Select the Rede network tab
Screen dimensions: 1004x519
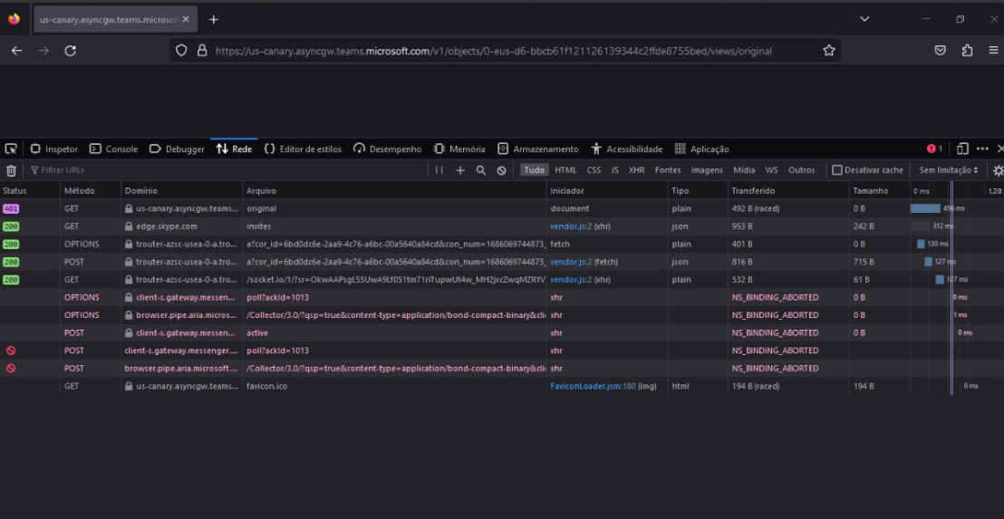click(234, 149)
